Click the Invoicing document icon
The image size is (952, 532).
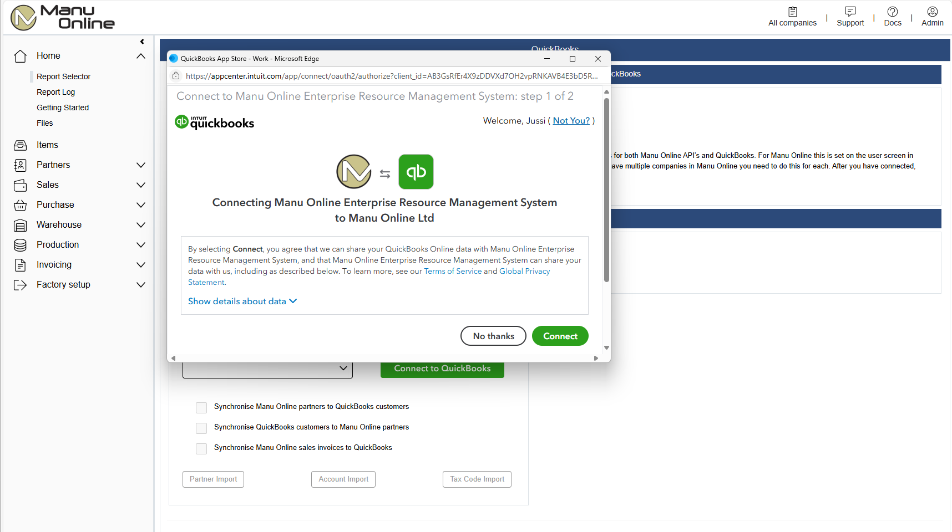click(x=21, y=265)
